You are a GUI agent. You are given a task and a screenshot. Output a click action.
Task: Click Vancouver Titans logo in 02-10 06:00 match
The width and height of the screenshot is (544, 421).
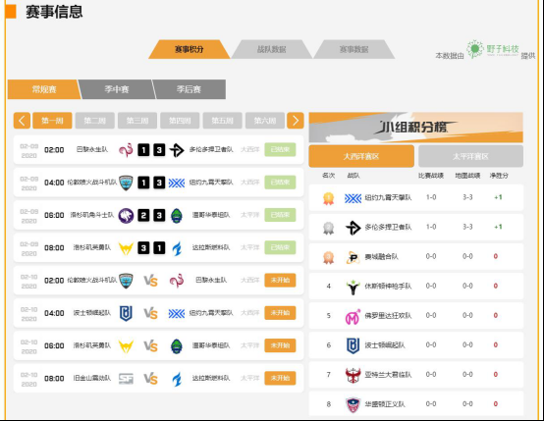177,346
